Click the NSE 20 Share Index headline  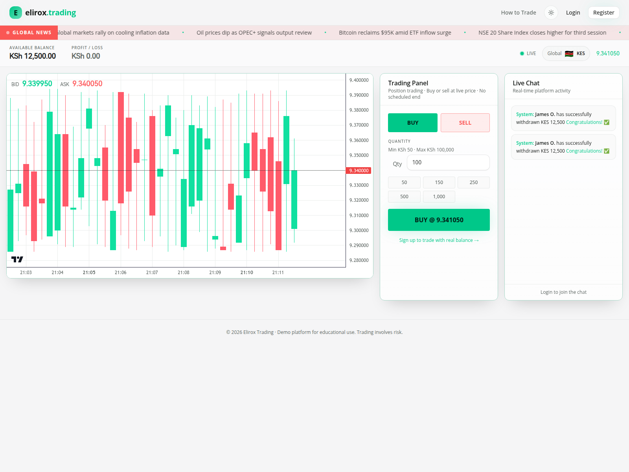click(542, 33)
